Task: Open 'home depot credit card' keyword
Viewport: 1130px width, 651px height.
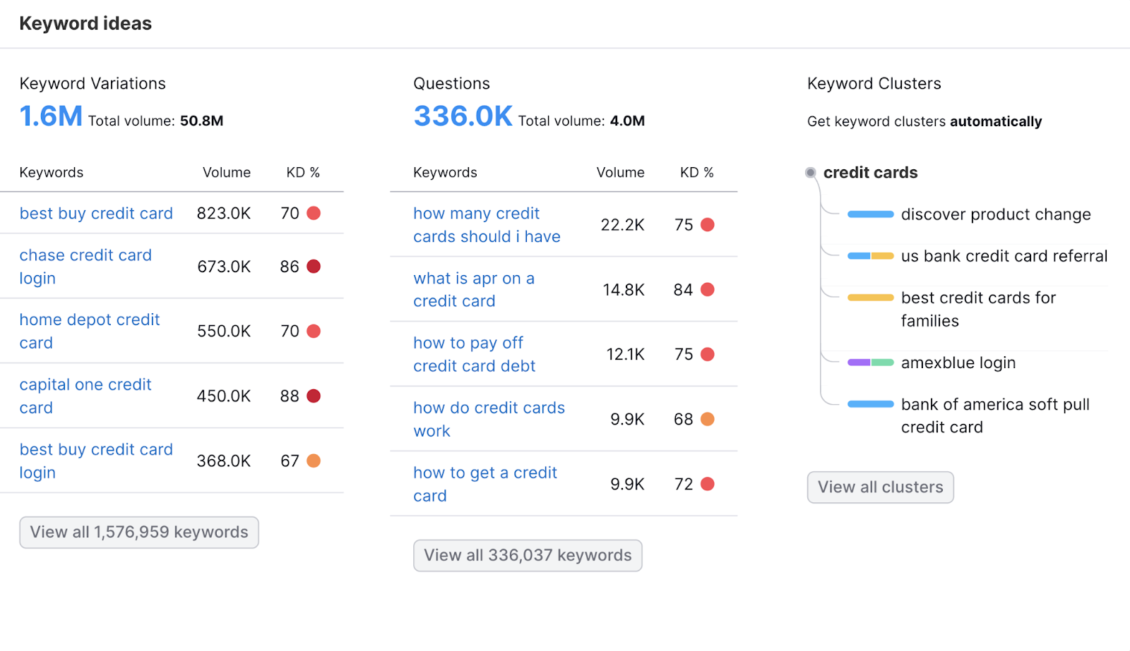Action: [x=90, y=331]
